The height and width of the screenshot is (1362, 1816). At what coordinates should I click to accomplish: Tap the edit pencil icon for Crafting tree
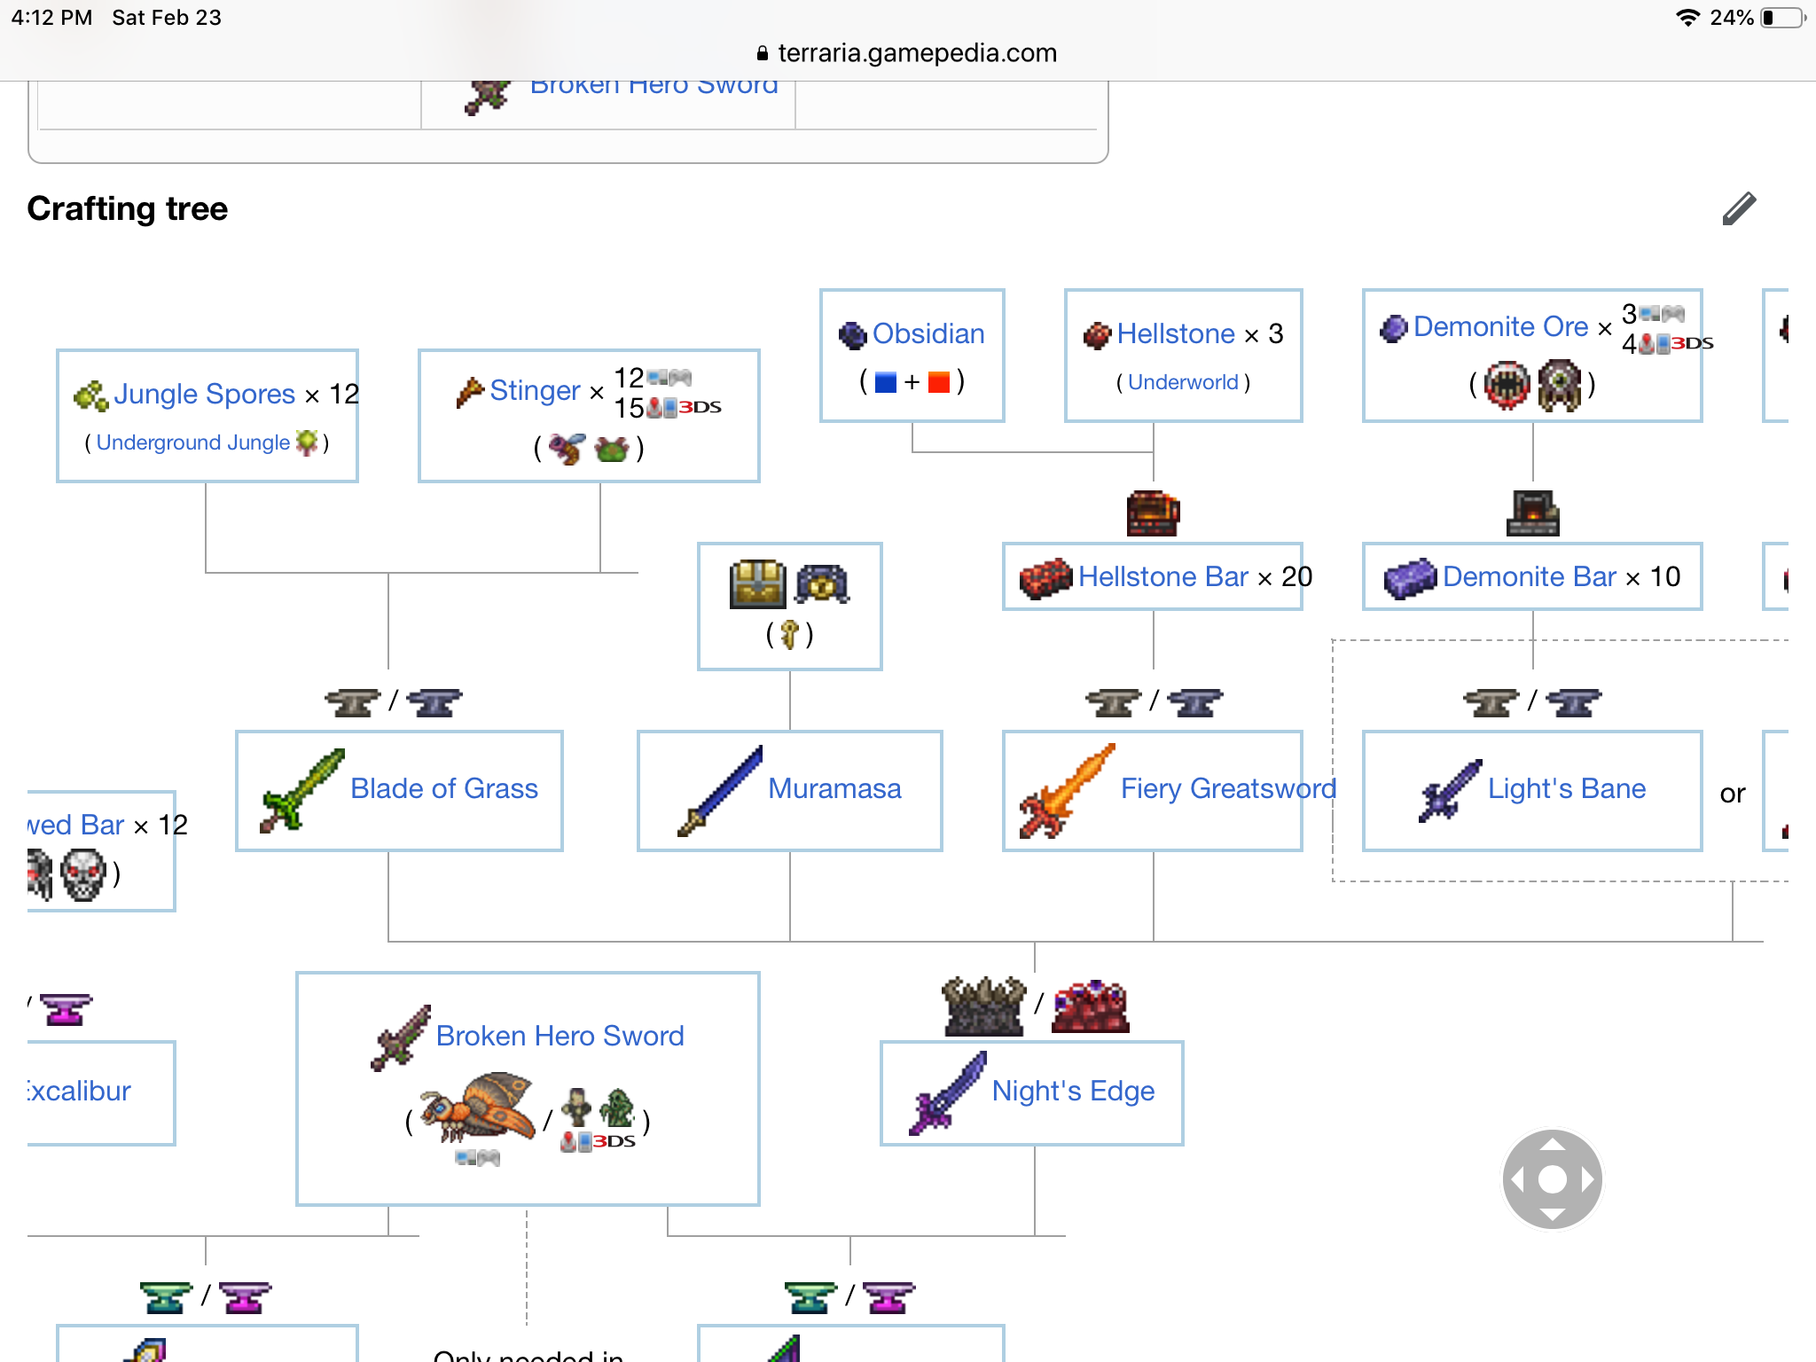(x=1739, y=209)
